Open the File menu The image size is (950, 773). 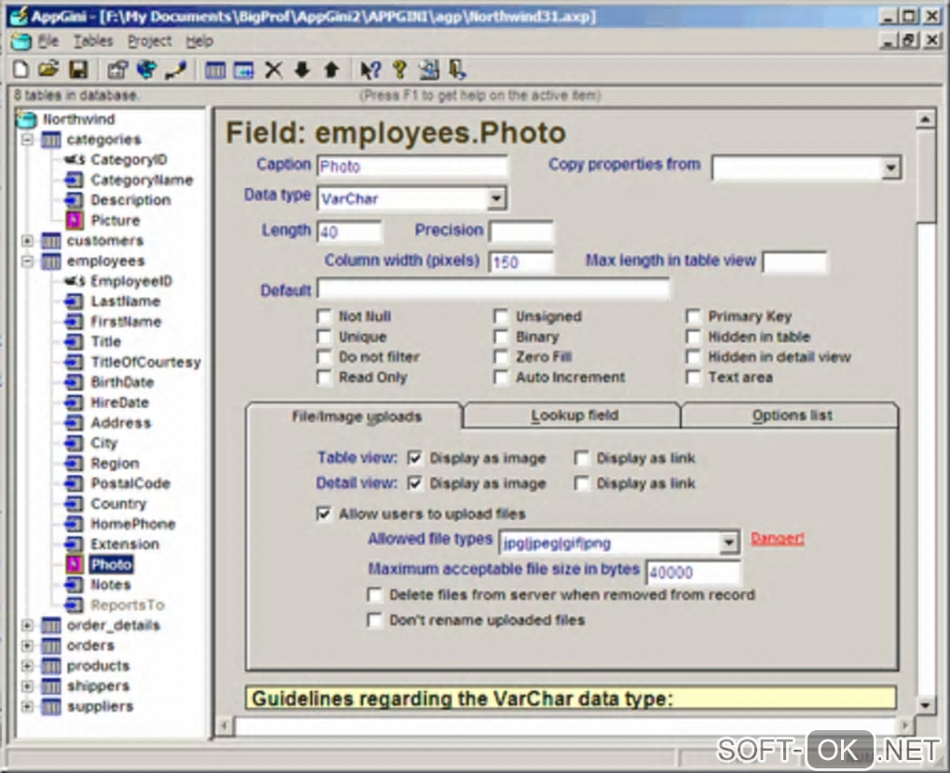[x=48, y=41]
